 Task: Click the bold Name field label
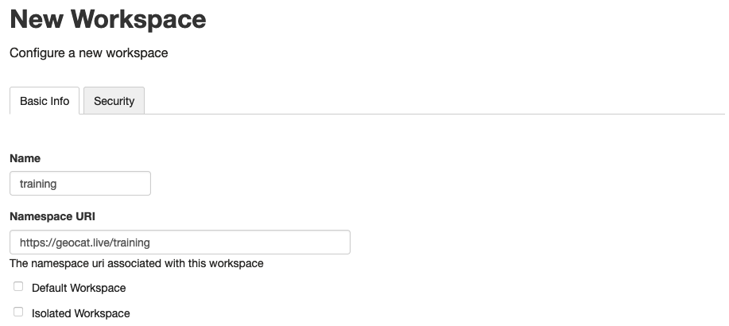point(25,158)
